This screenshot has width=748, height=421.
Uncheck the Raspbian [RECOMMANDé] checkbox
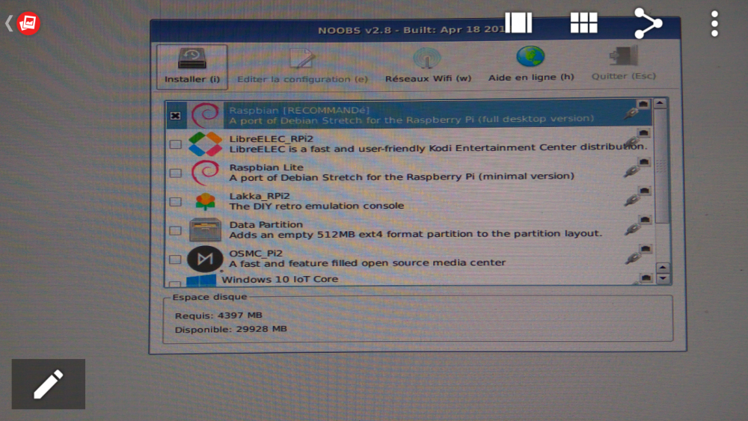[x=175, y=116]
